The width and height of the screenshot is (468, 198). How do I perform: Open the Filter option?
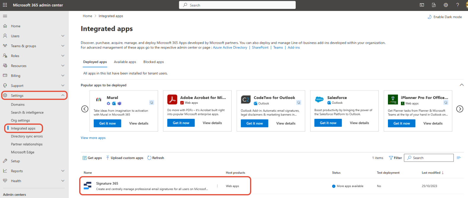pyautogui.click(x=395, y=158)
